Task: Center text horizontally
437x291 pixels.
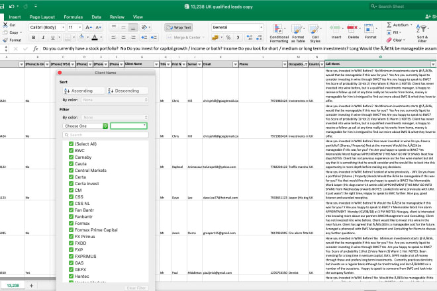Action: click(123, 37)
